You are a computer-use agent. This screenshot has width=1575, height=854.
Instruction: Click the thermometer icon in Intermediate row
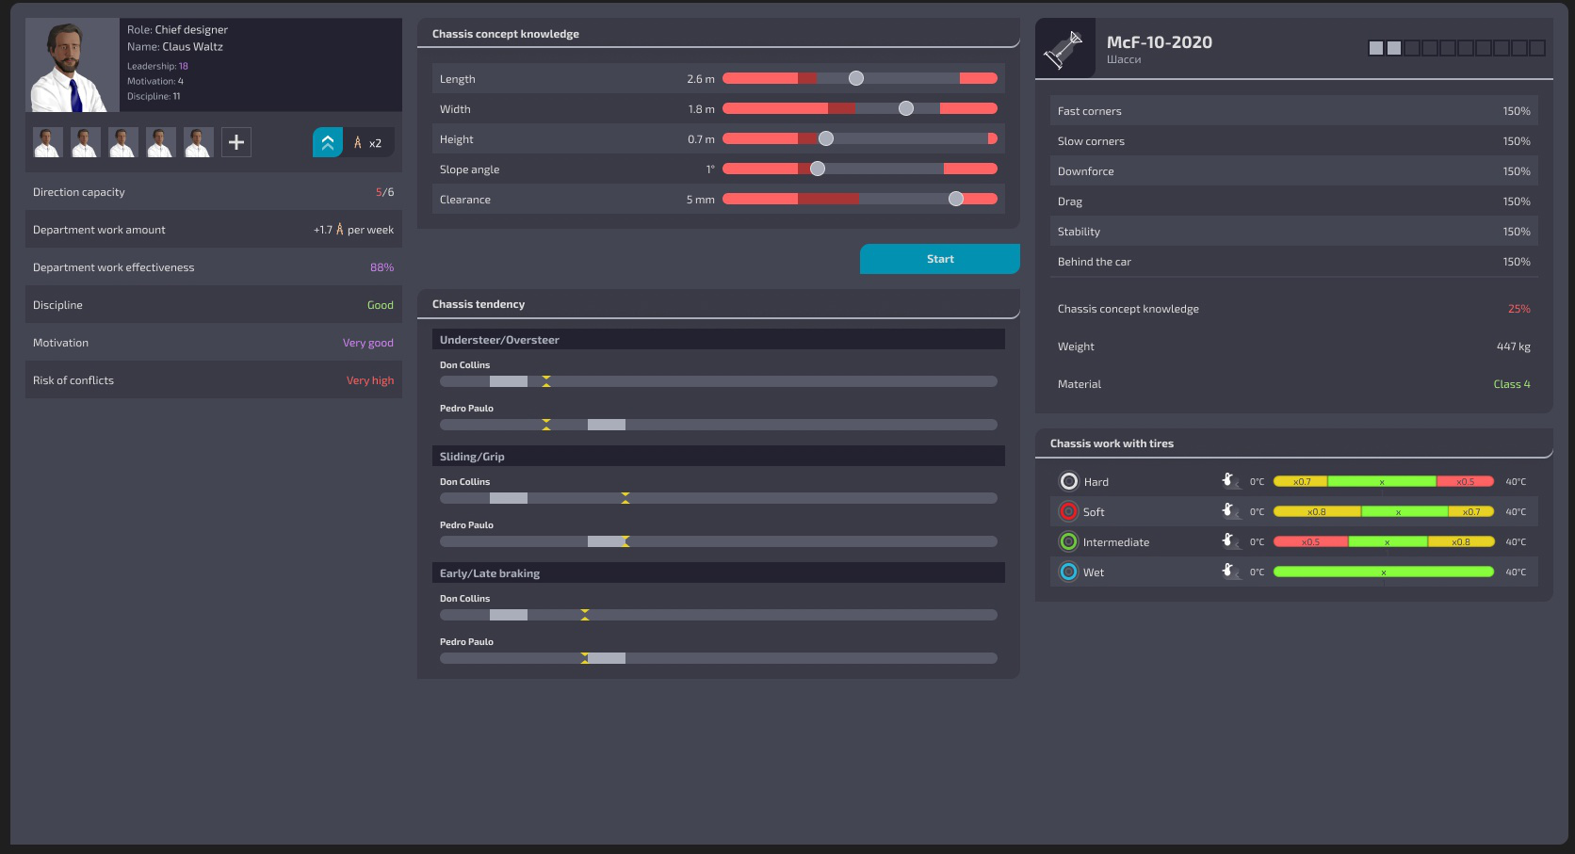click(1229, 540)
